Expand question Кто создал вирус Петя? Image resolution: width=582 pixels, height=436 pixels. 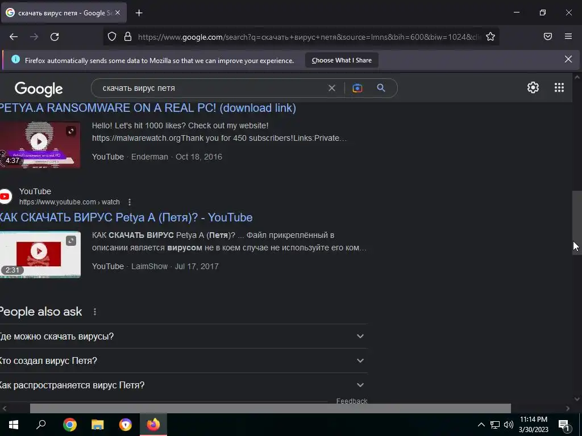(184, 360)
